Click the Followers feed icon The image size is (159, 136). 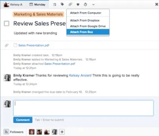pos(6,132)
